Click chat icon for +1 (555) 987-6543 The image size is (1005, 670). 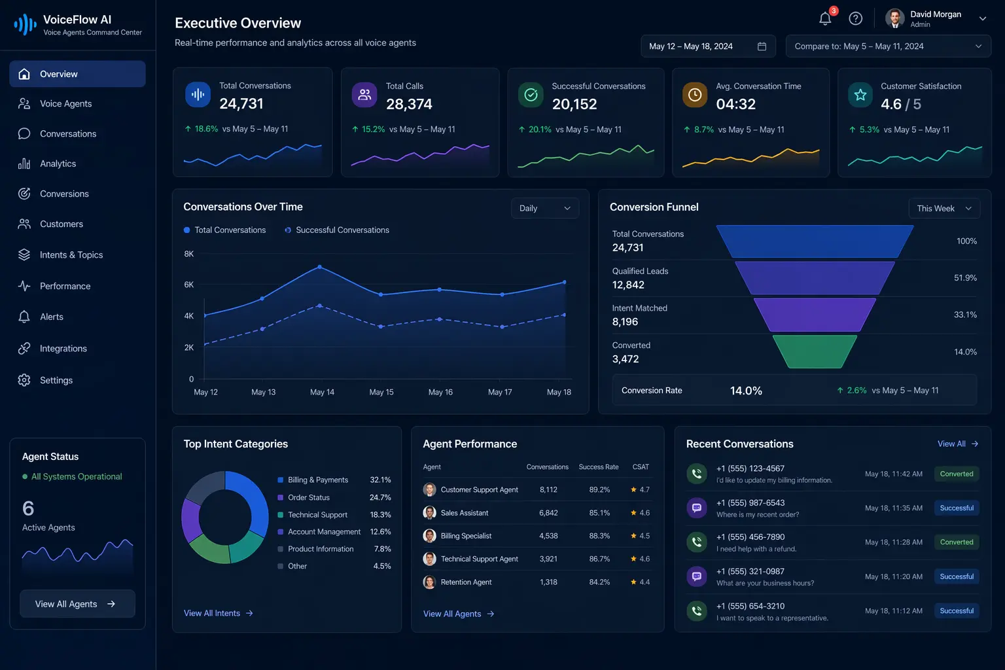point(697,508)
